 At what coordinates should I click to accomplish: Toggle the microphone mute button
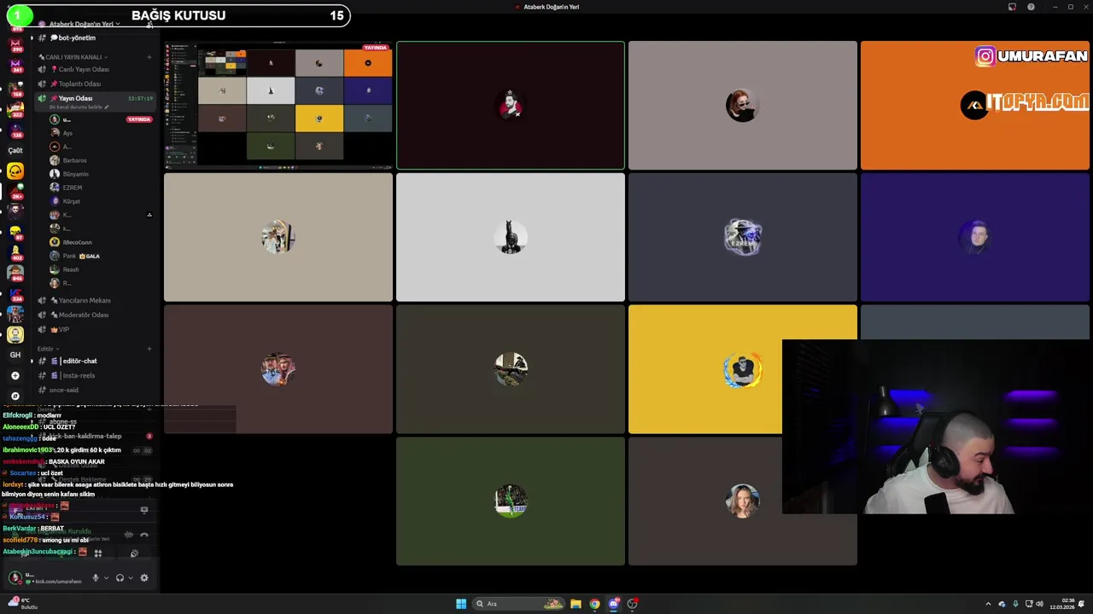pyautogui.click(x=96, y=578)
